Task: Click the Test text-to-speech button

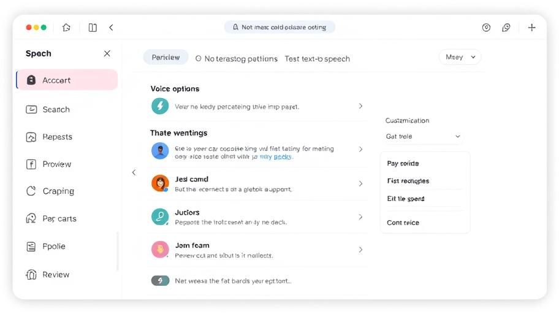Action: click(x=317, y=59)
